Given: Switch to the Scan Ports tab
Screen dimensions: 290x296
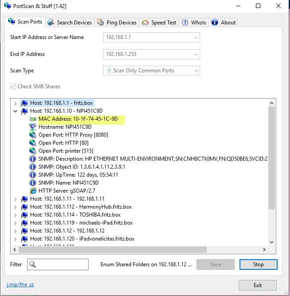Looking at the screenshot, I should pos(25,22).
